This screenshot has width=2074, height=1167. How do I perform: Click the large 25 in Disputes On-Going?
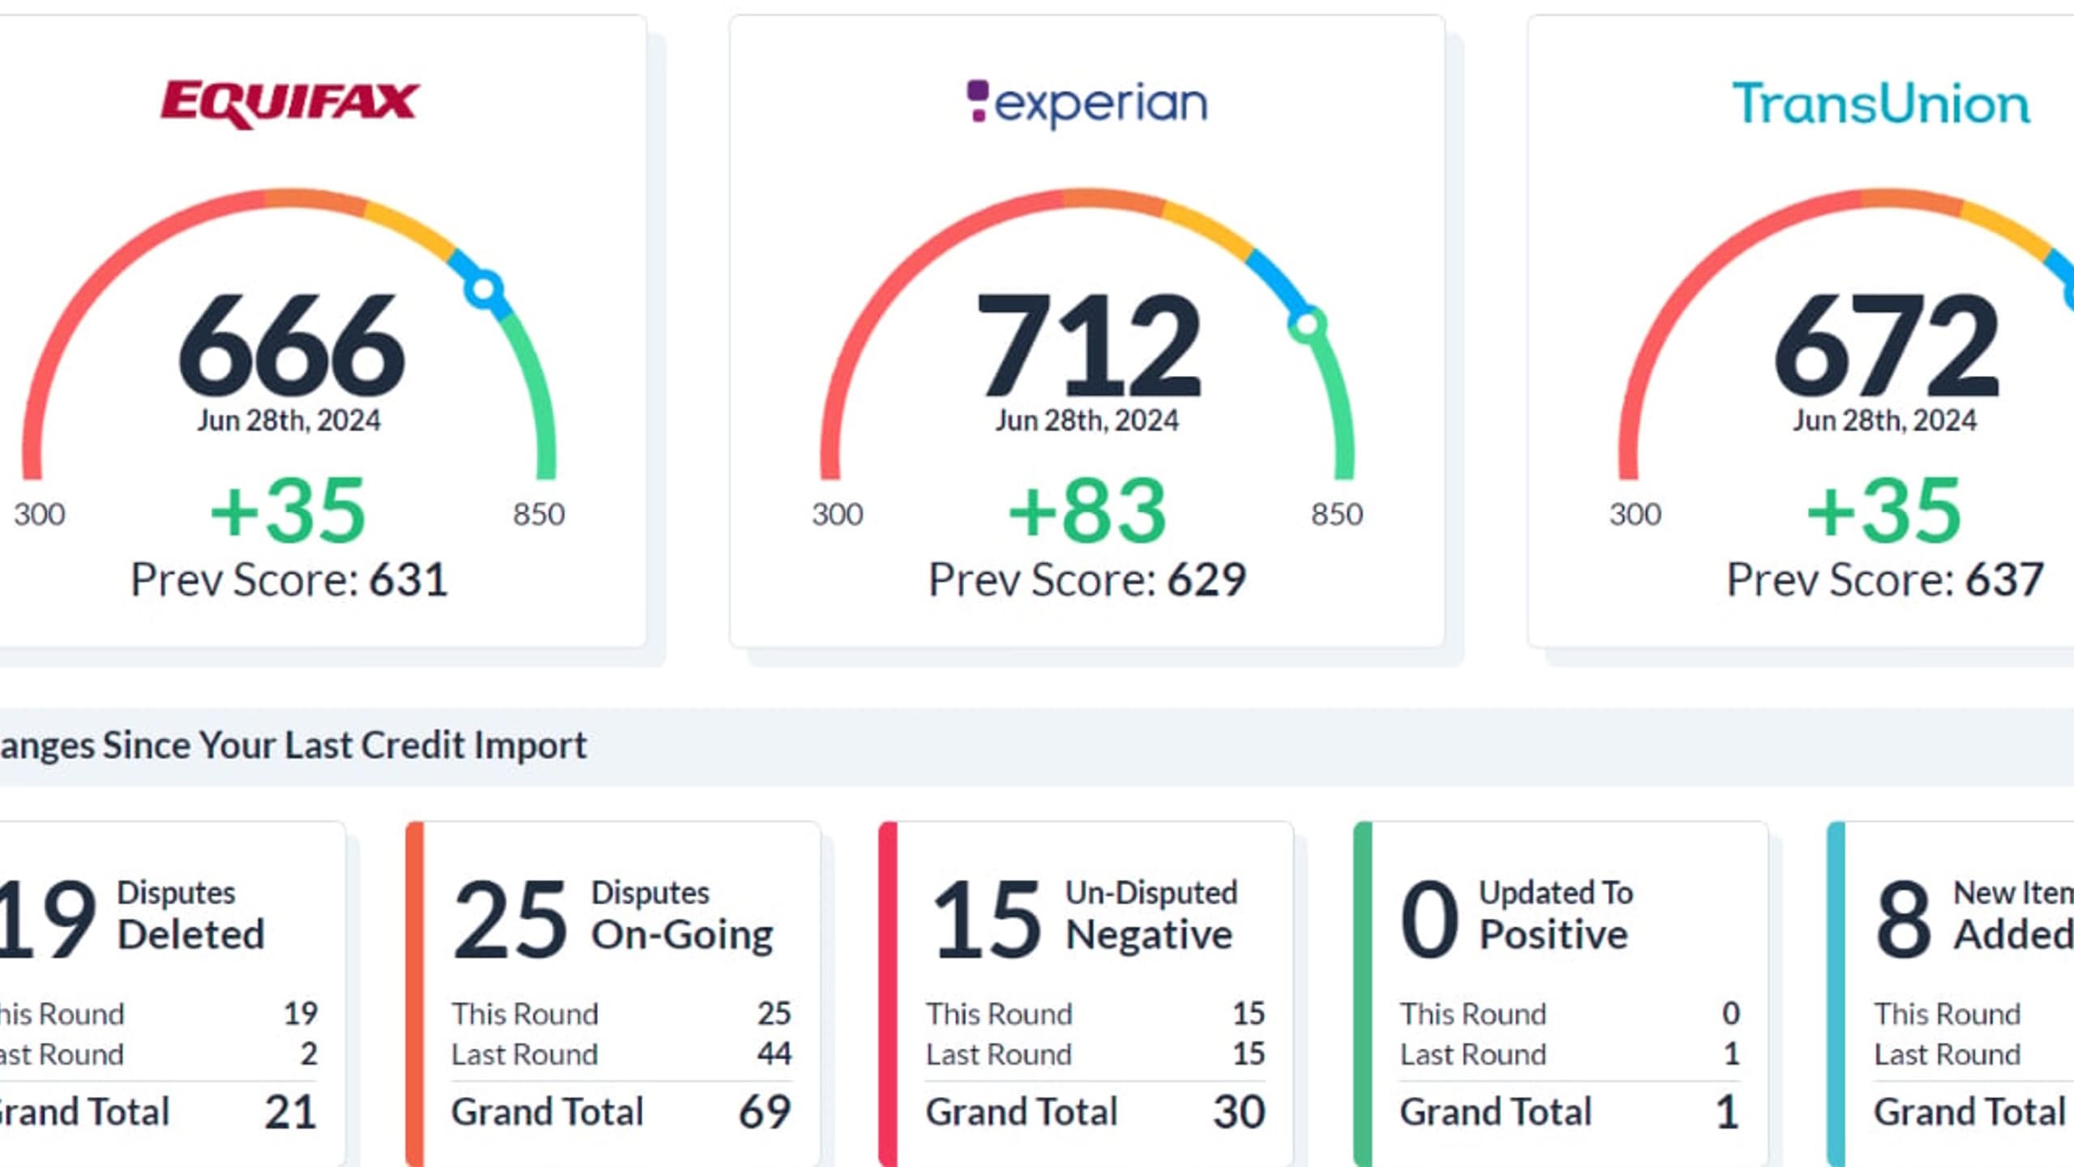pyautogui.click(x=510, y=919)
